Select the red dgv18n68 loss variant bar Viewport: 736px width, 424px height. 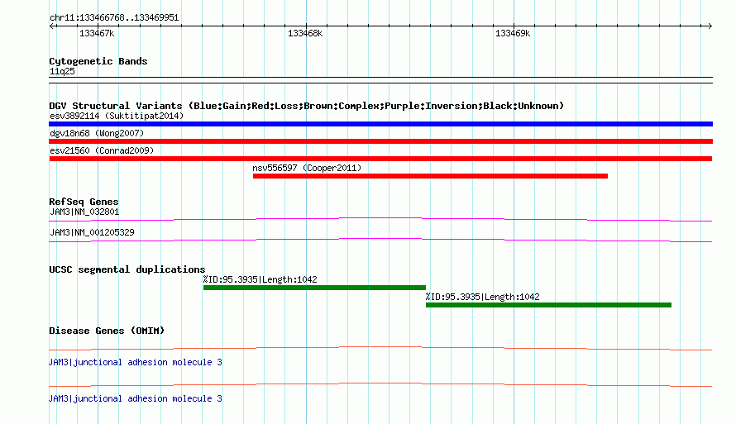click(x=380, y=141)
